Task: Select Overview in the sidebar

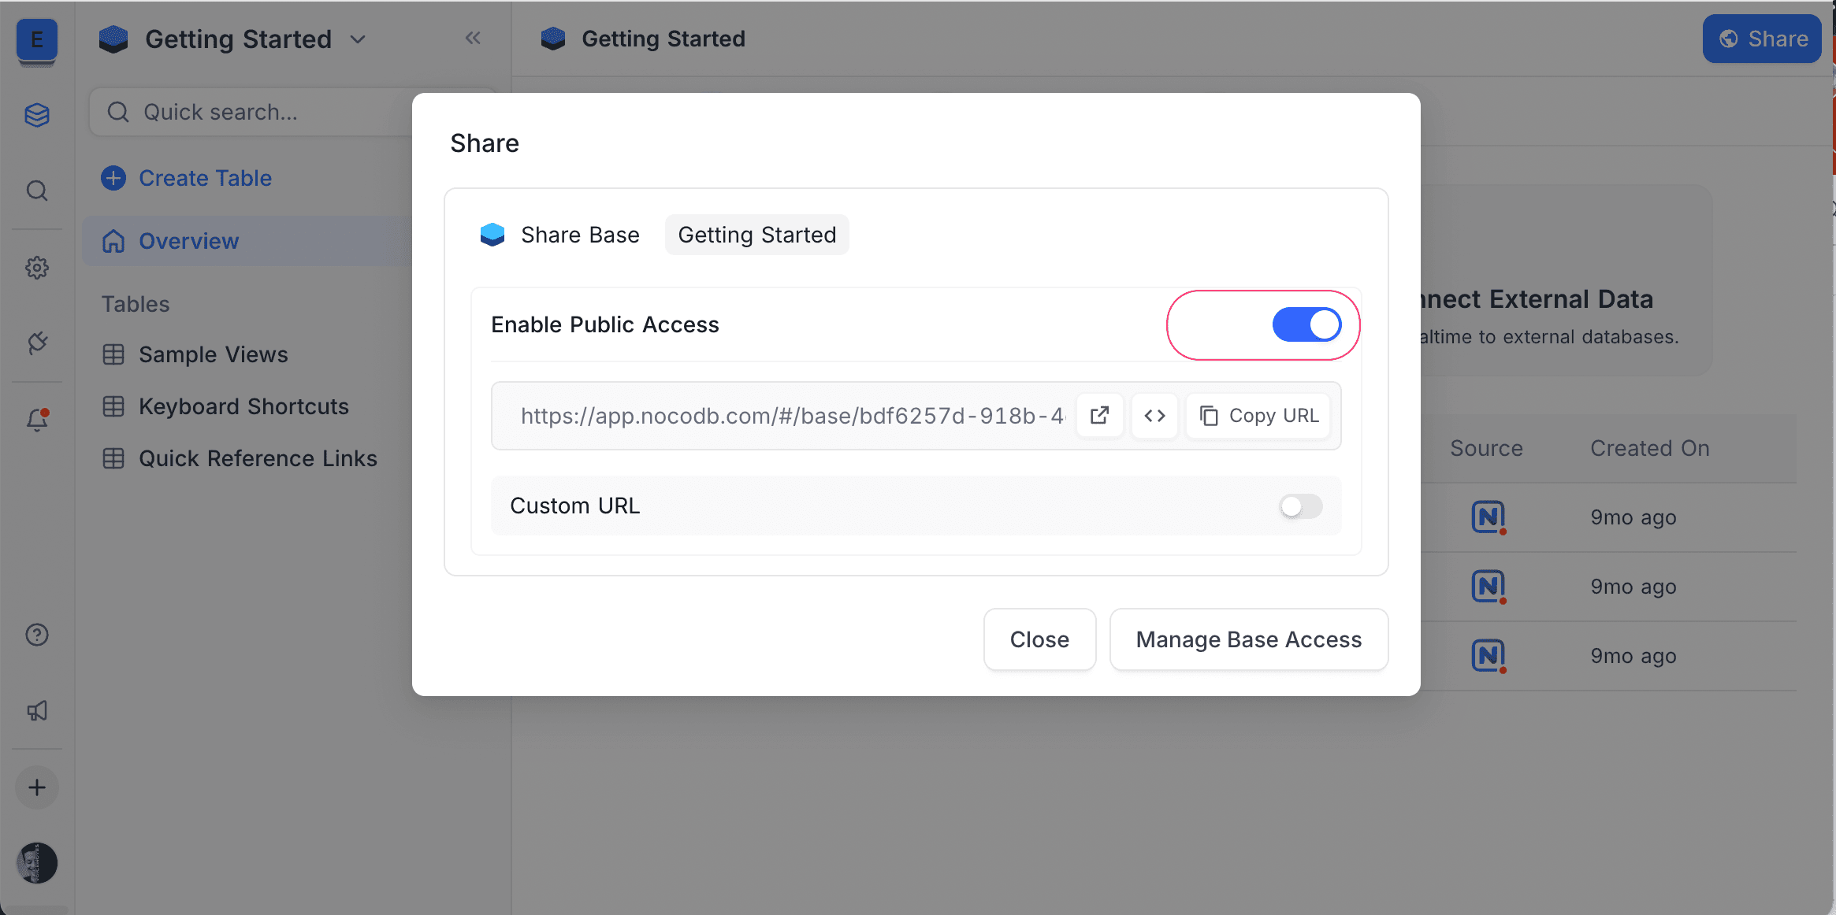Action: pos(189,241)
